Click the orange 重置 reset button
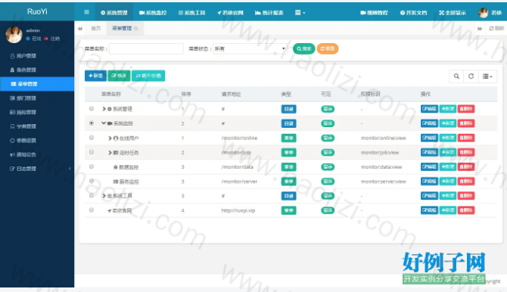 pyautogui.click(x=328, y=48)
